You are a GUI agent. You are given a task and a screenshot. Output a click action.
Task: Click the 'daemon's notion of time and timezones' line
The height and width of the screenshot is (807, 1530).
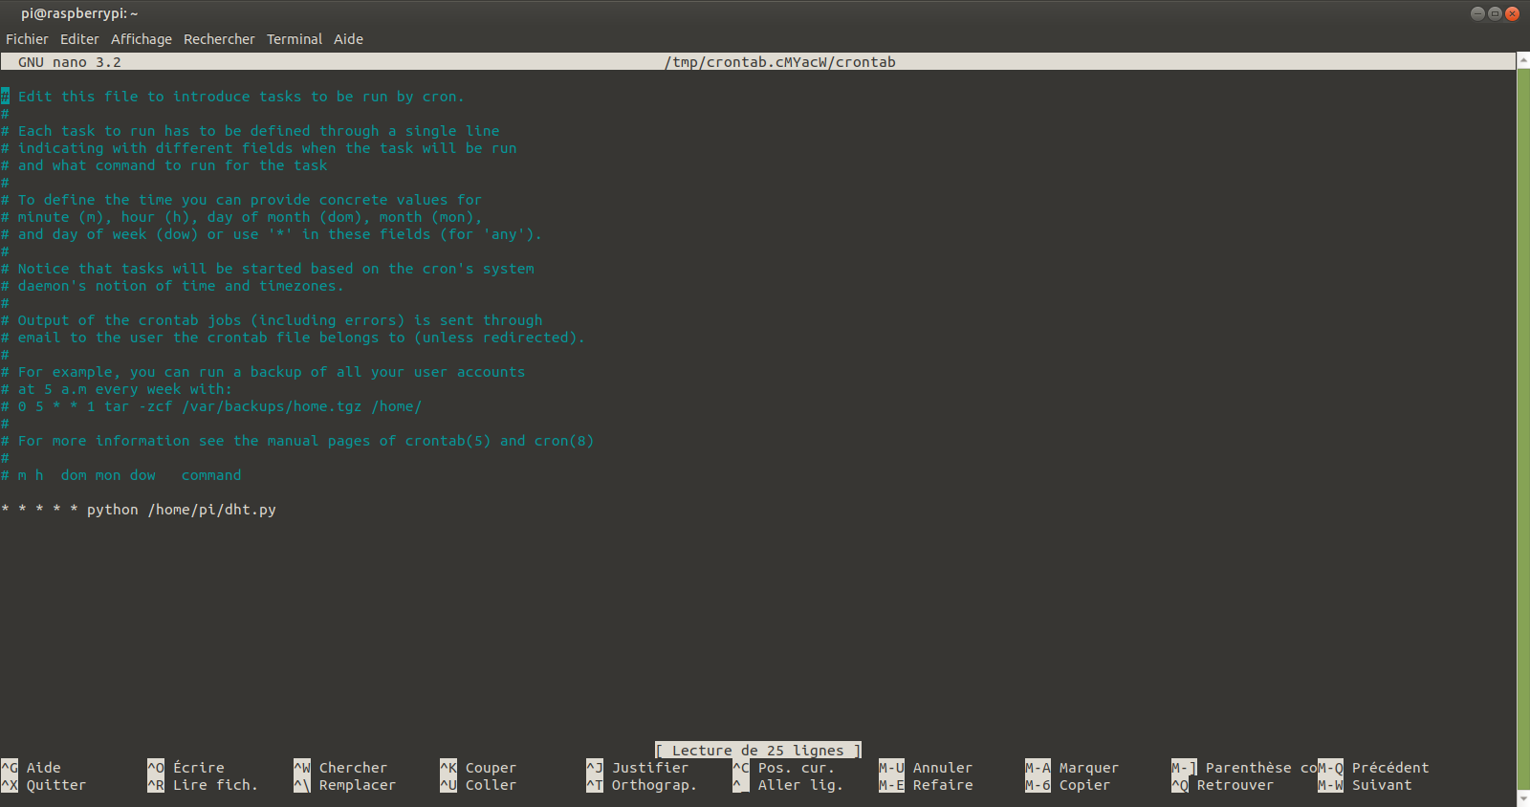172,286
